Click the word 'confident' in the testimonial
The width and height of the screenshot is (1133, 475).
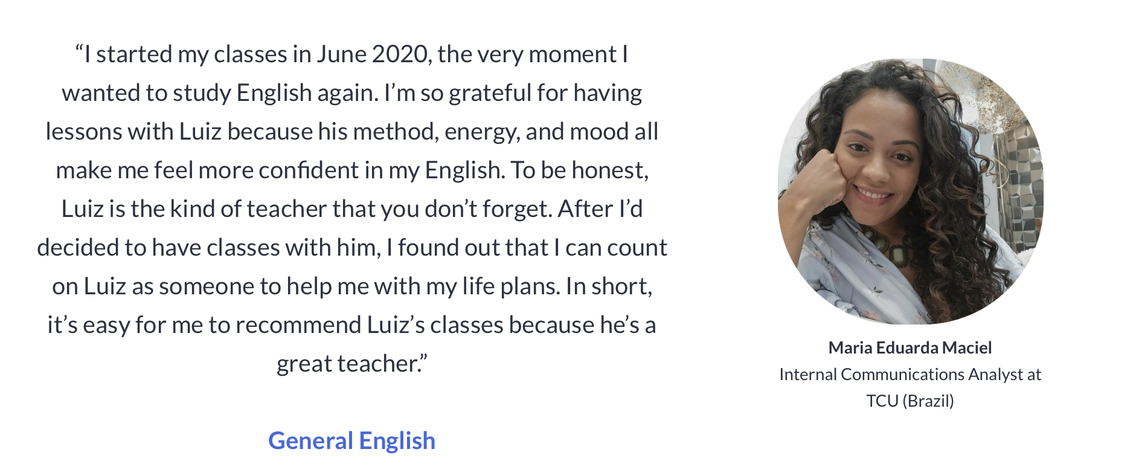[x=309, y=170]
